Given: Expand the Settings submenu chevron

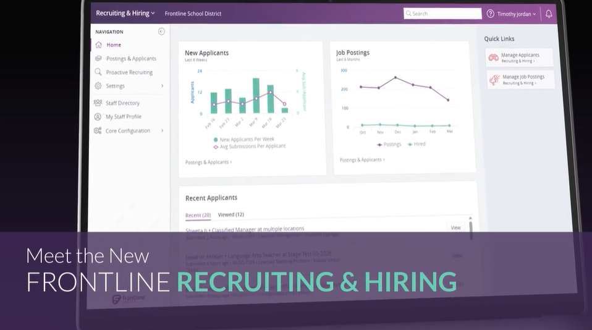Looking at the screenshot, I should tap(163, 86).
